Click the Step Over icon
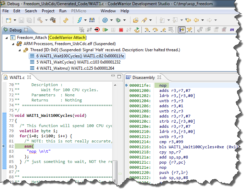249x193 pixels. [x=155, y=30]
